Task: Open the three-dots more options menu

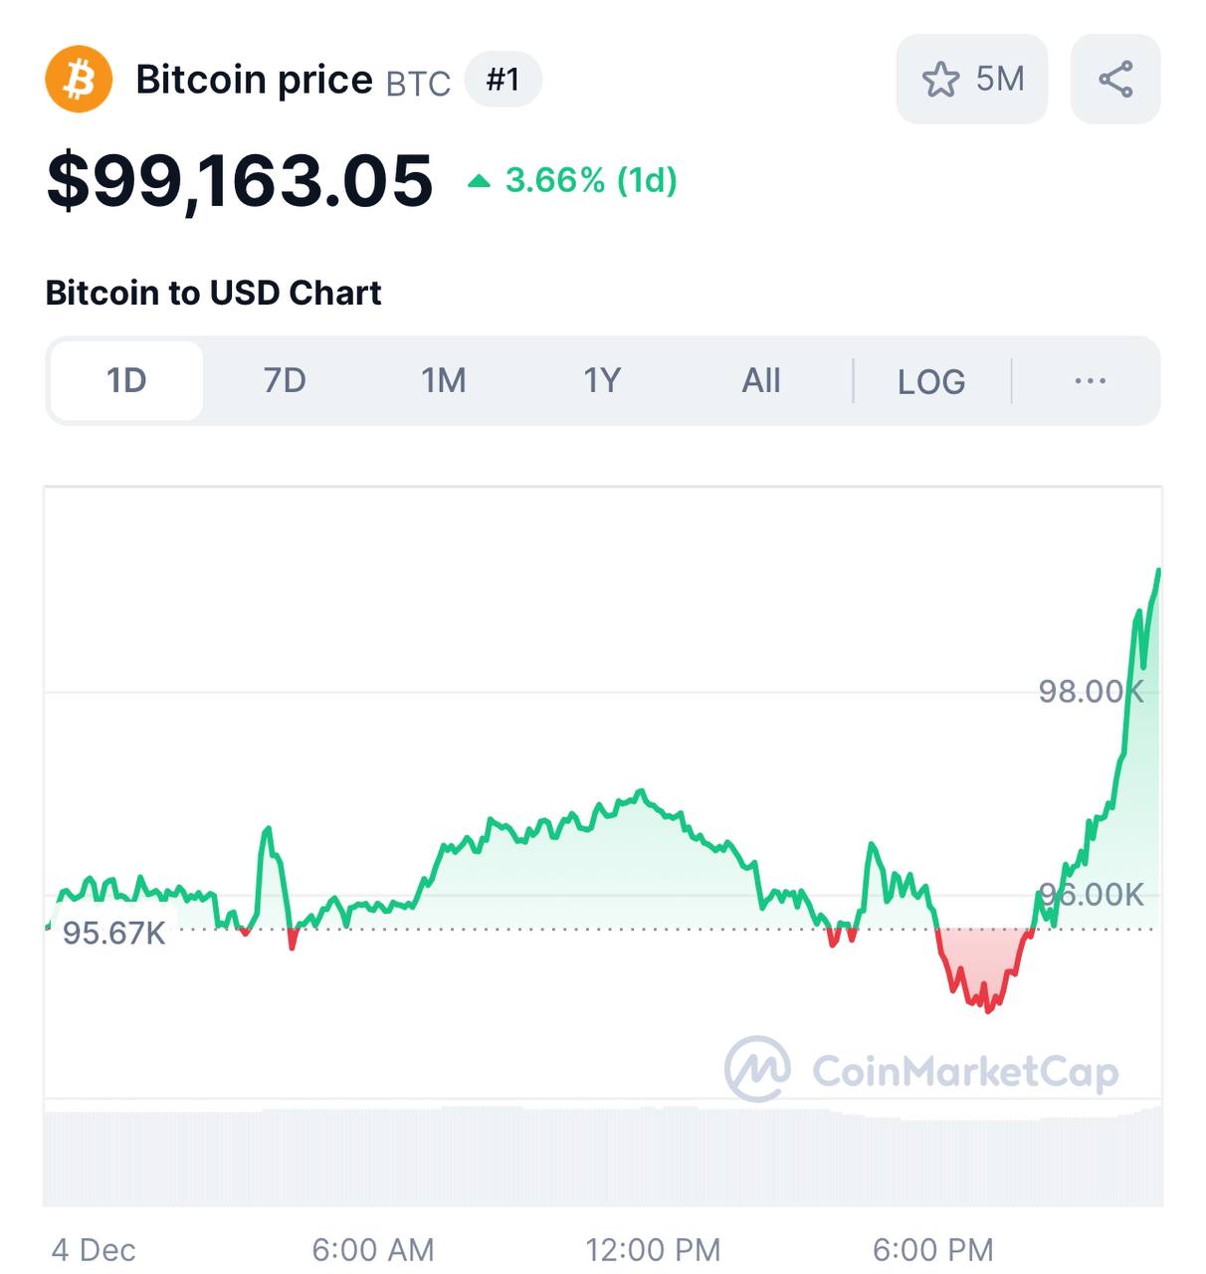Action: click(1091, 381)
